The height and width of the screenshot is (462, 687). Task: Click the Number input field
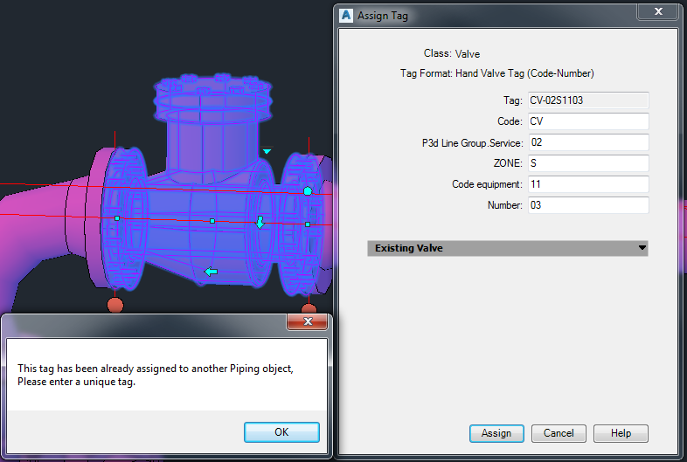tap(588, 205)
